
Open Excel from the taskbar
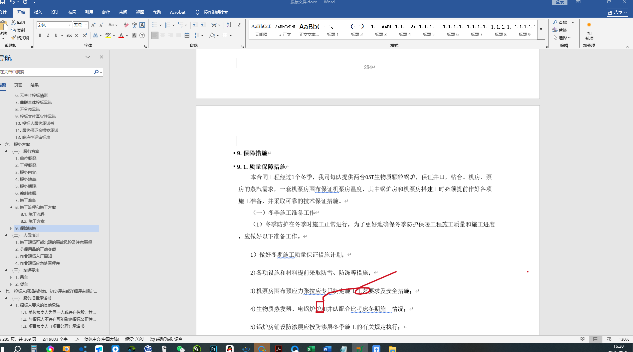[x=311, y=349]
